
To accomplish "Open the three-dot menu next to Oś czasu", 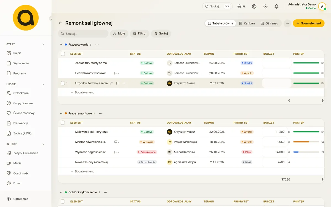I will point(287,23).
